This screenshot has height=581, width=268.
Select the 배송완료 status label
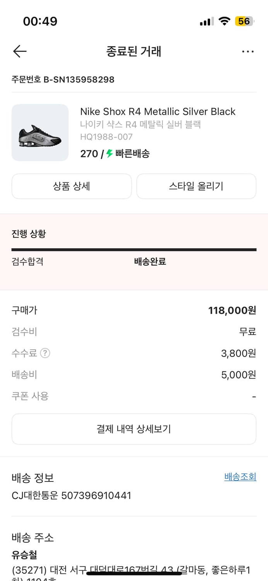pos(149,261)
